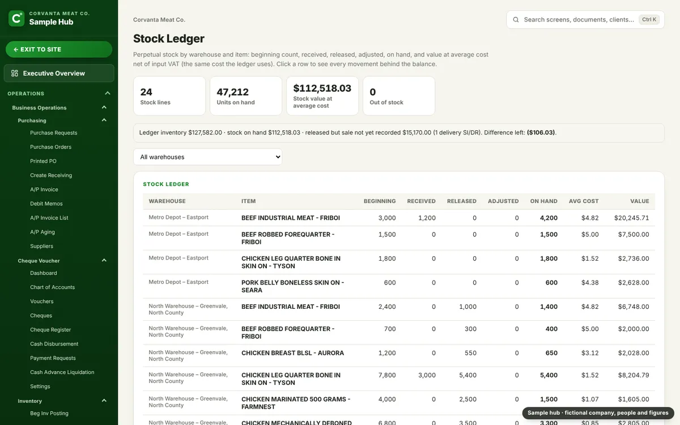Open Cash Advance Liquidation
The image size is (680, 425).
tap(62, 372)
